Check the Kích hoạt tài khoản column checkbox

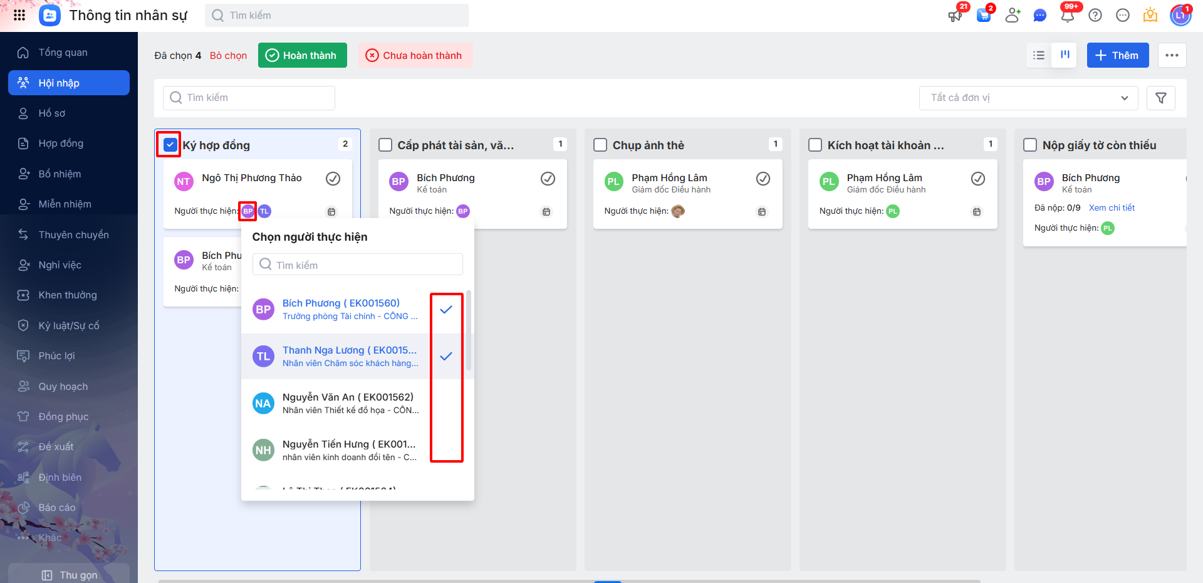[815, 145]
